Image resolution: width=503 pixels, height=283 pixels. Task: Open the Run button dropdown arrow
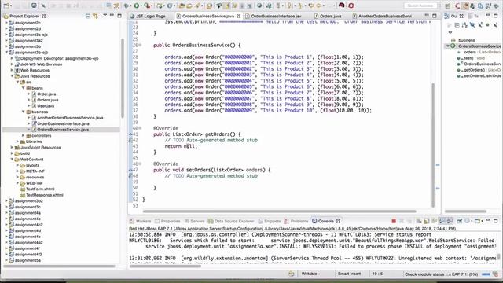pyautogui.click(x=141, y=6)
